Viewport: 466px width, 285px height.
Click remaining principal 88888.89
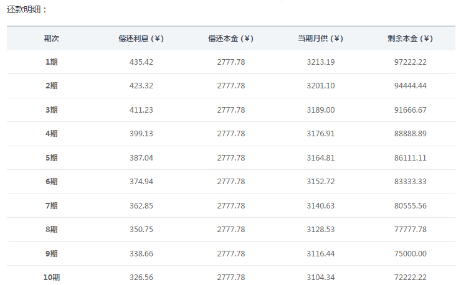coord(410,134)
